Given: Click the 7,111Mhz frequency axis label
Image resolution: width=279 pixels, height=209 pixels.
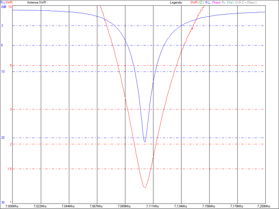Looking at the screenshot, I should pyautogui.click(x=153, y=206).
